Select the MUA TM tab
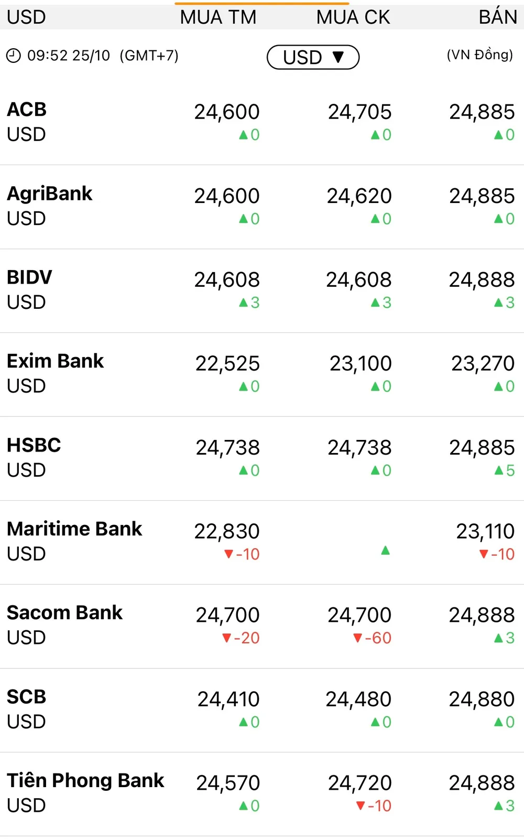 pyautogui.click(x=218, y=17)
